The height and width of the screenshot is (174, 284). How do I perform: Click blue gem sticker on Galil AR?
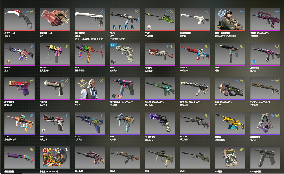pyautogui.click(x=254, y=61)
